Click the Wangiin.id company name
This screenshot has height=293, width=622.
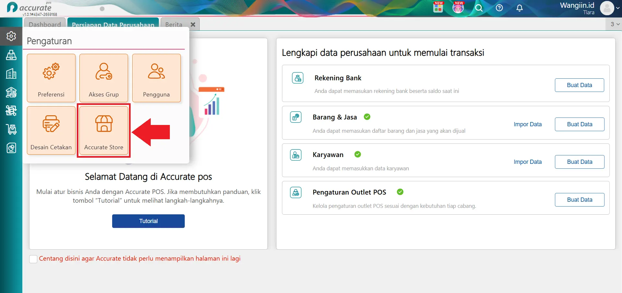coord(577,5)
